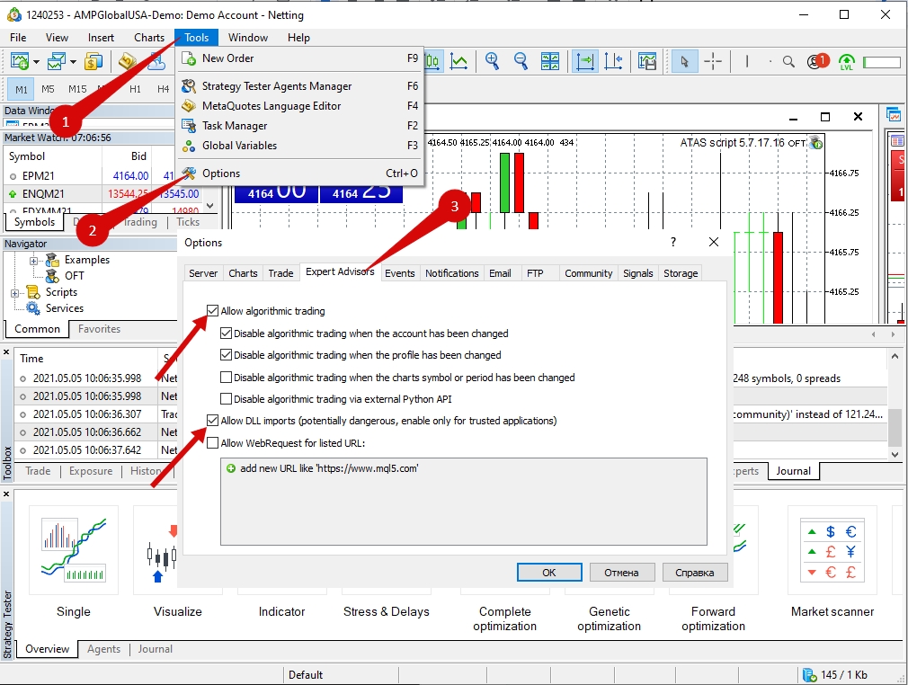The width and height of the screenshot is (908, 685).
Task: Open MetaQuotes Language Editor from Tools menu
Action: point(272,106)
